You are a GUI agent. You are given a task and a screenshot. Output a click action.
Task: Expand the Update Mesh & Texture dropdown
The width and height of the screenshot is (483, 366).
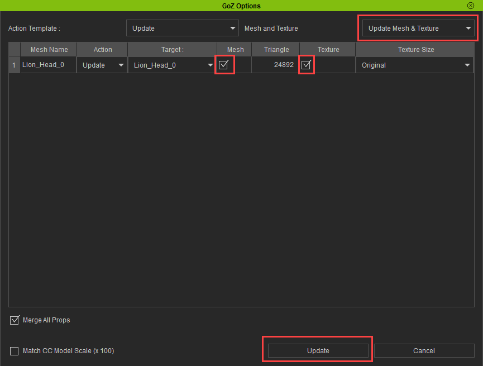click(x=418, y=28)
